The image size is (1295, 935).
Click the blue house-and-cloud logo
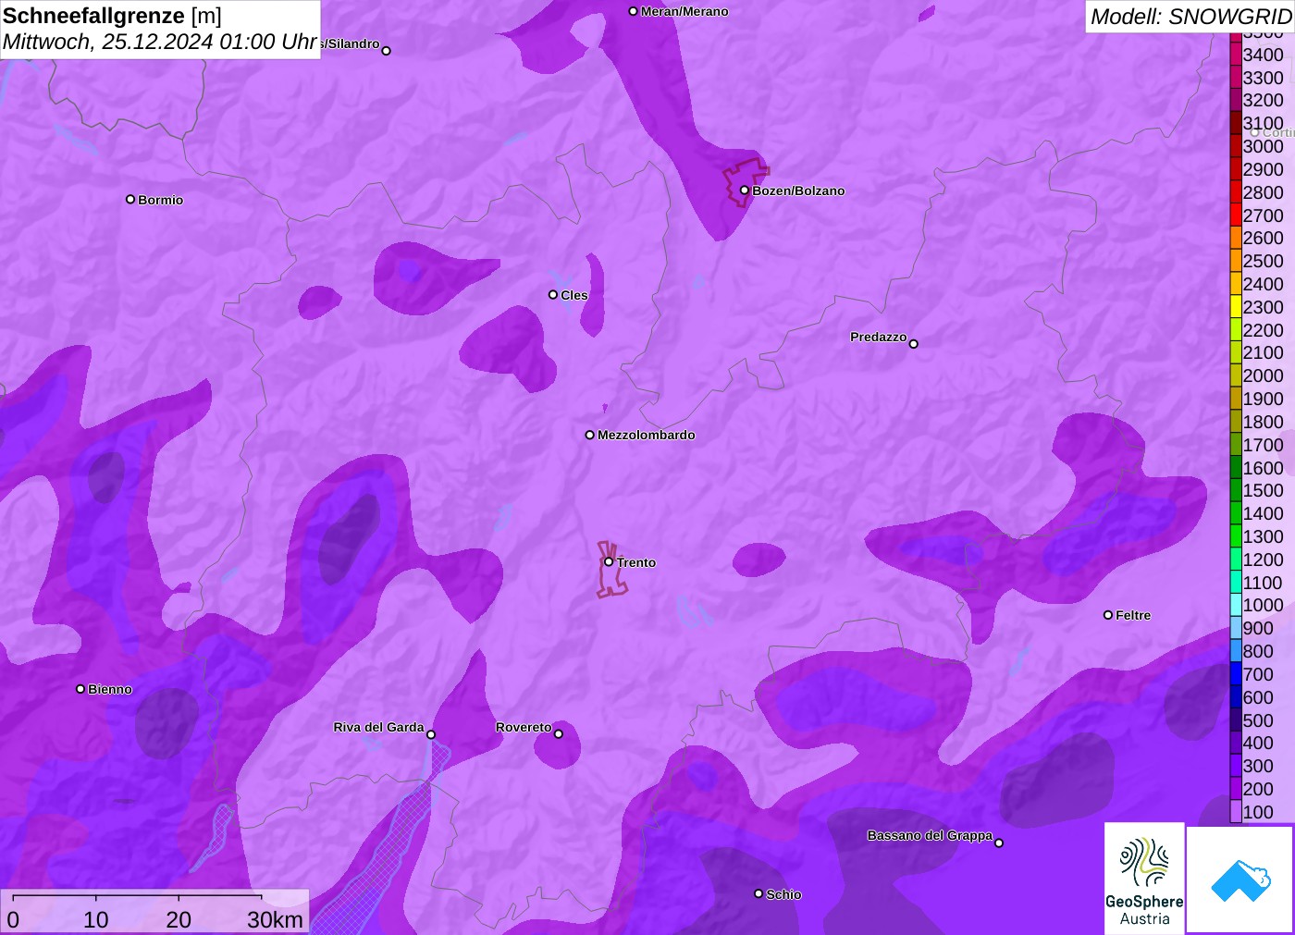(1240, 880)
